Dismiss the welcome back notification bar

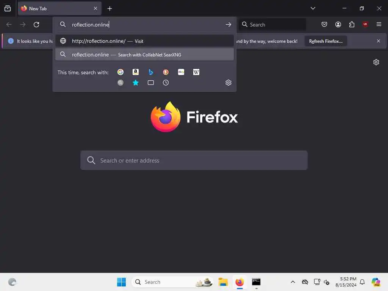379,41
